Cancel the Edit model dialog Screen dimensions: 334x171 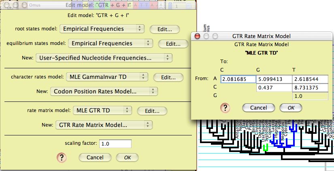click(95, 157)
